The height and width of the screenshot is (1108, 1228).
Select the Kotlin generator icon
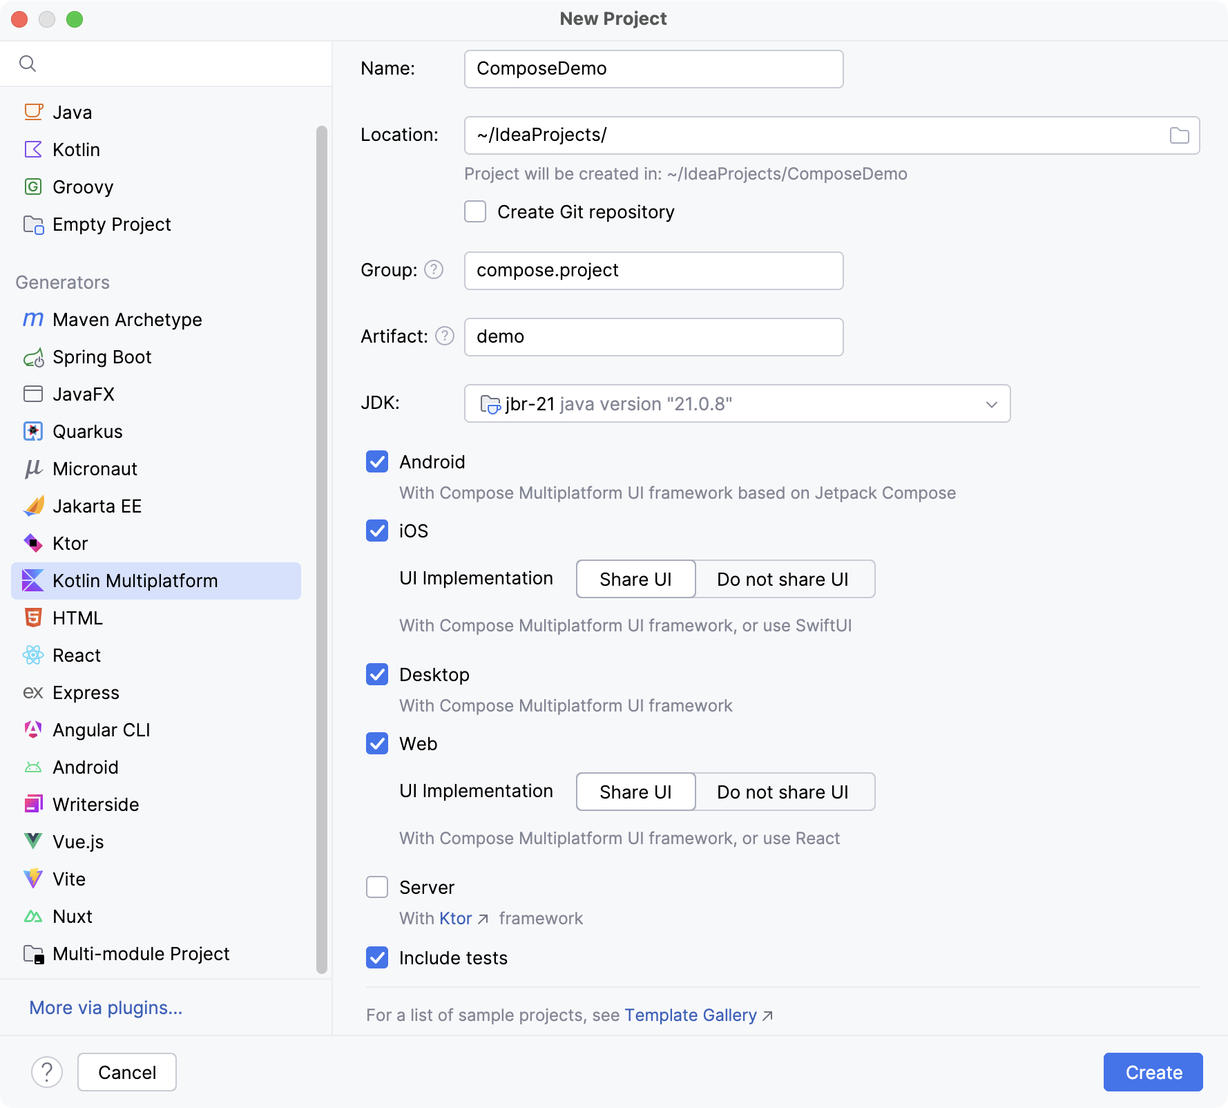pos(33,149)
